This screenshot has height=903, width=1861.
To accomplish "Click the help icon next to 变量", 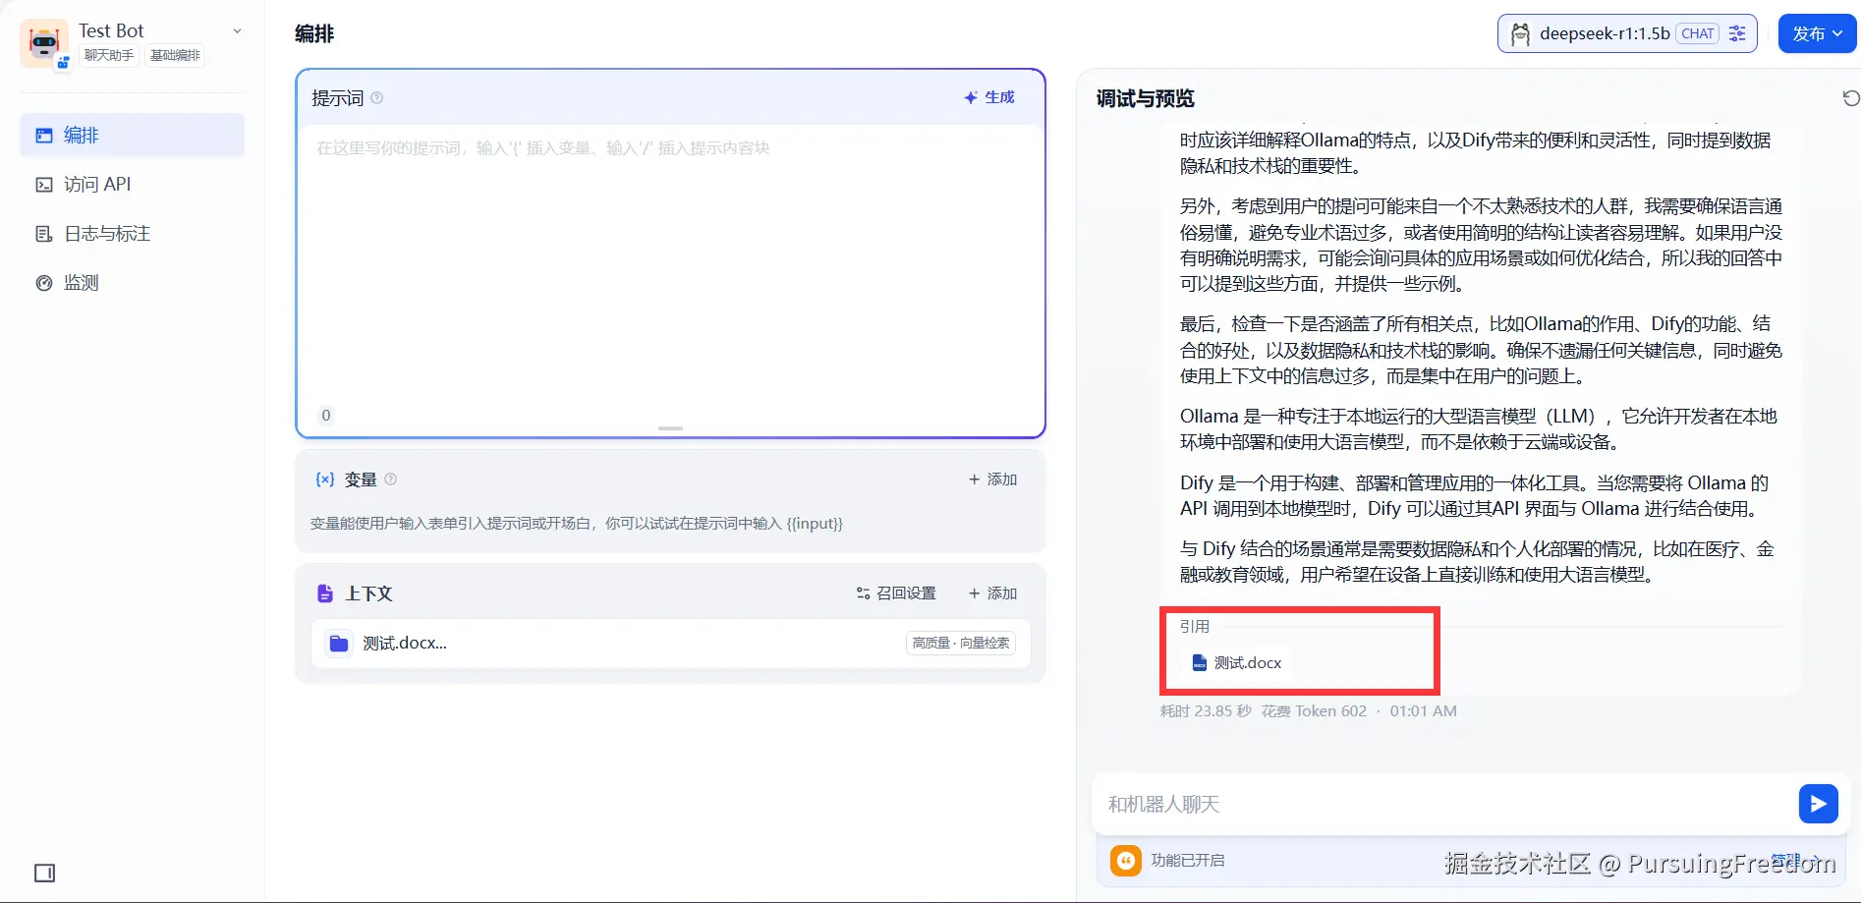I will pyautogui.click(x=391, y=480).
